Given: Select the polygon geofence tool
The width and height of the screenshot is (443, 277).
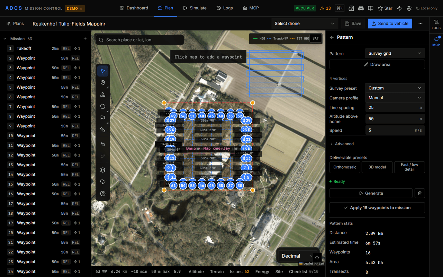Looking at the screenshot, I should 103,106.
